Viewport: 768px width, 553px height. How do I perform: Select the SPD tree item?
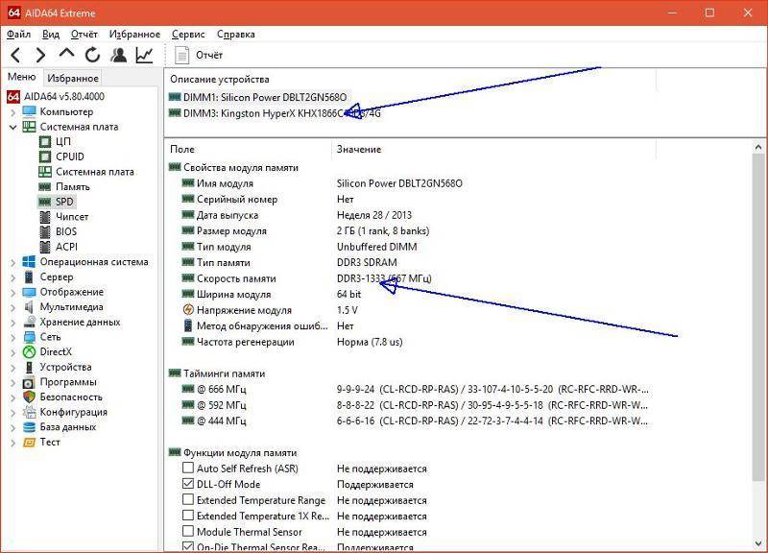tap(64, 202)
